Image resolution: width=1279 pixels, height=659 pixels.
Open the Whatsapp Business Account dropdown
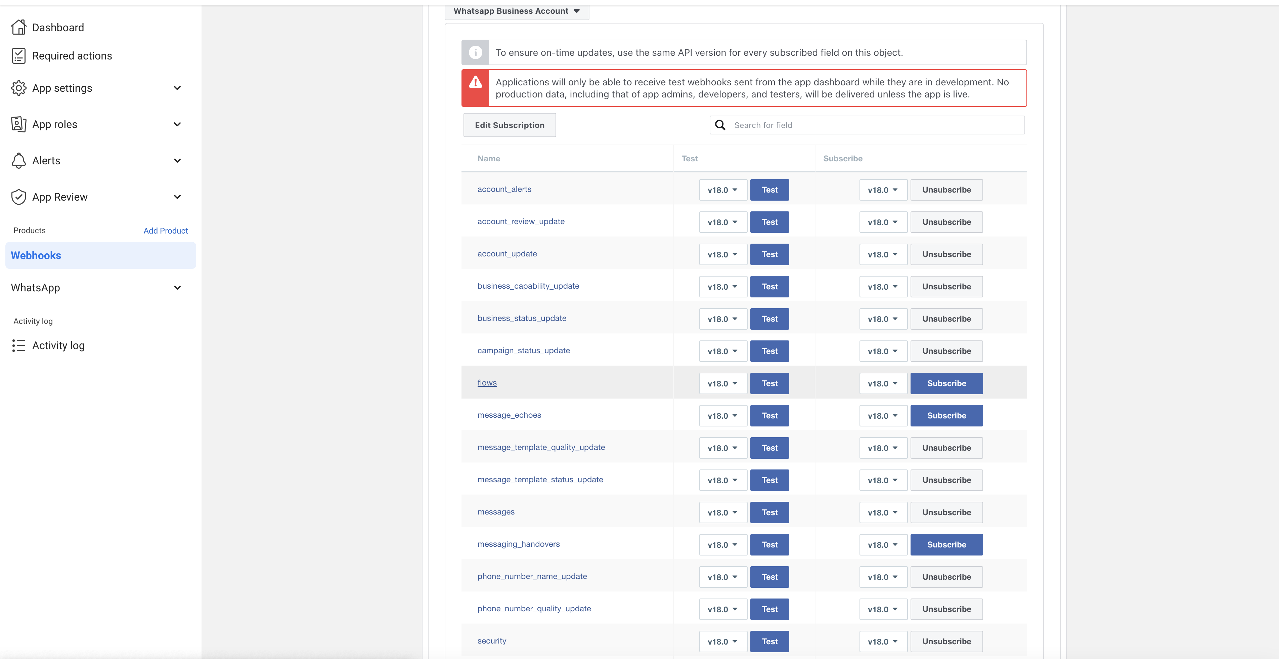[516, 11]
